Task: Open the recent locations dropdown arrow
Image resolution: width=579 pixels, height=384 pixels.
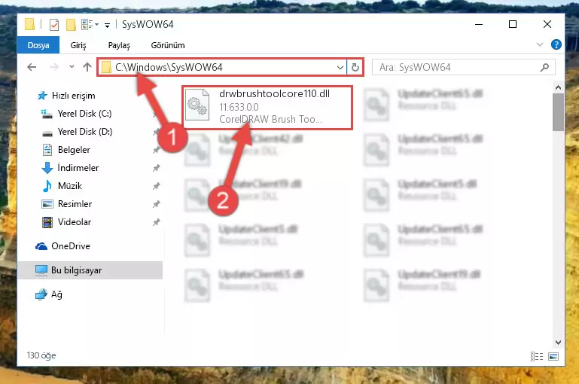Action: [72, 67]
